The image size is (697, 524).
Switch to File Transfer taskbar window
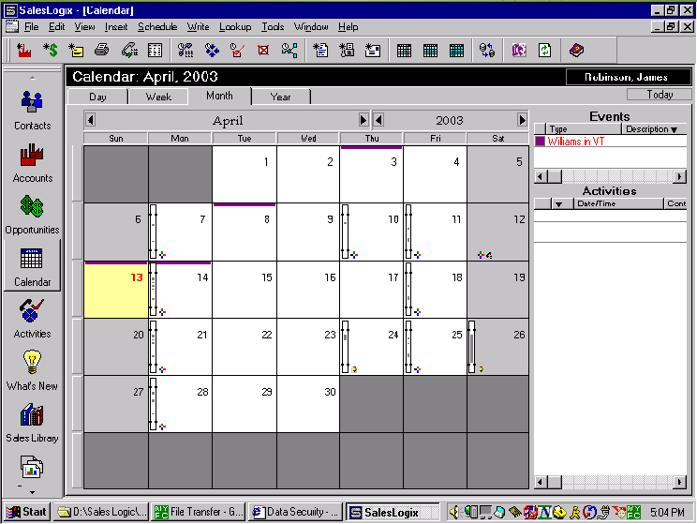point(199,512)
